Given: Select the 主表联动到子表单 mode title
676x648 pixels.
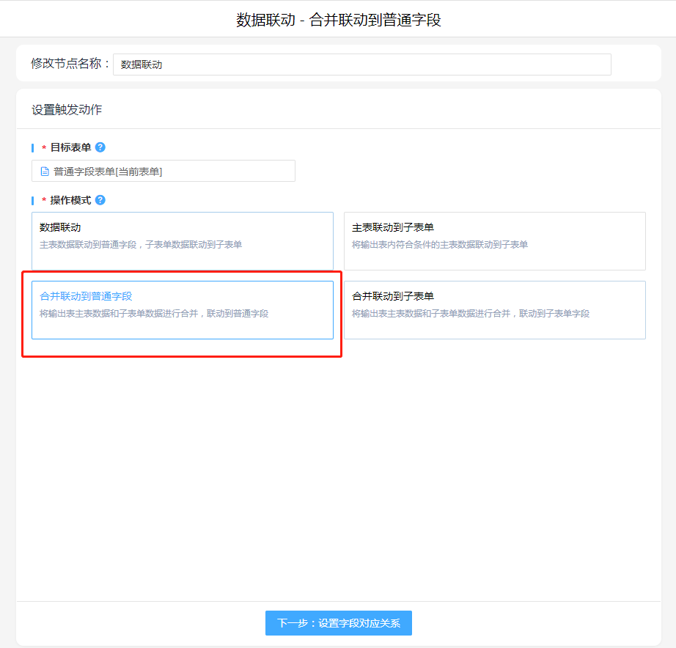Looking at the screenshot, I should click(393, 227).
